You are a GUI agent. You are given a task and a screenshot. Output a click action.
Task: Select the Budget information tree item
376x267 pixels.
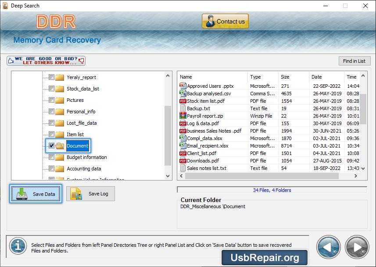click(86, 157)
